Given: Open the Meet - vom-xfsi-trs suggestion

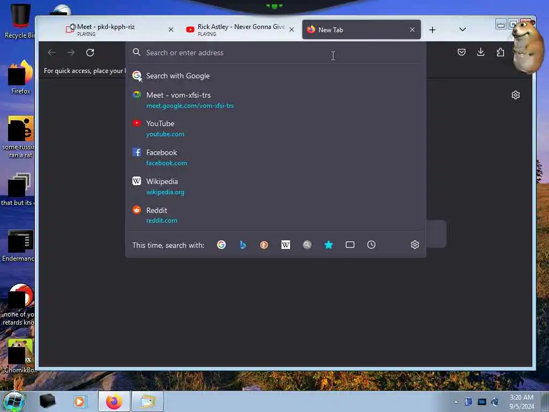Looking at the screenshot, I should [276, 100].
